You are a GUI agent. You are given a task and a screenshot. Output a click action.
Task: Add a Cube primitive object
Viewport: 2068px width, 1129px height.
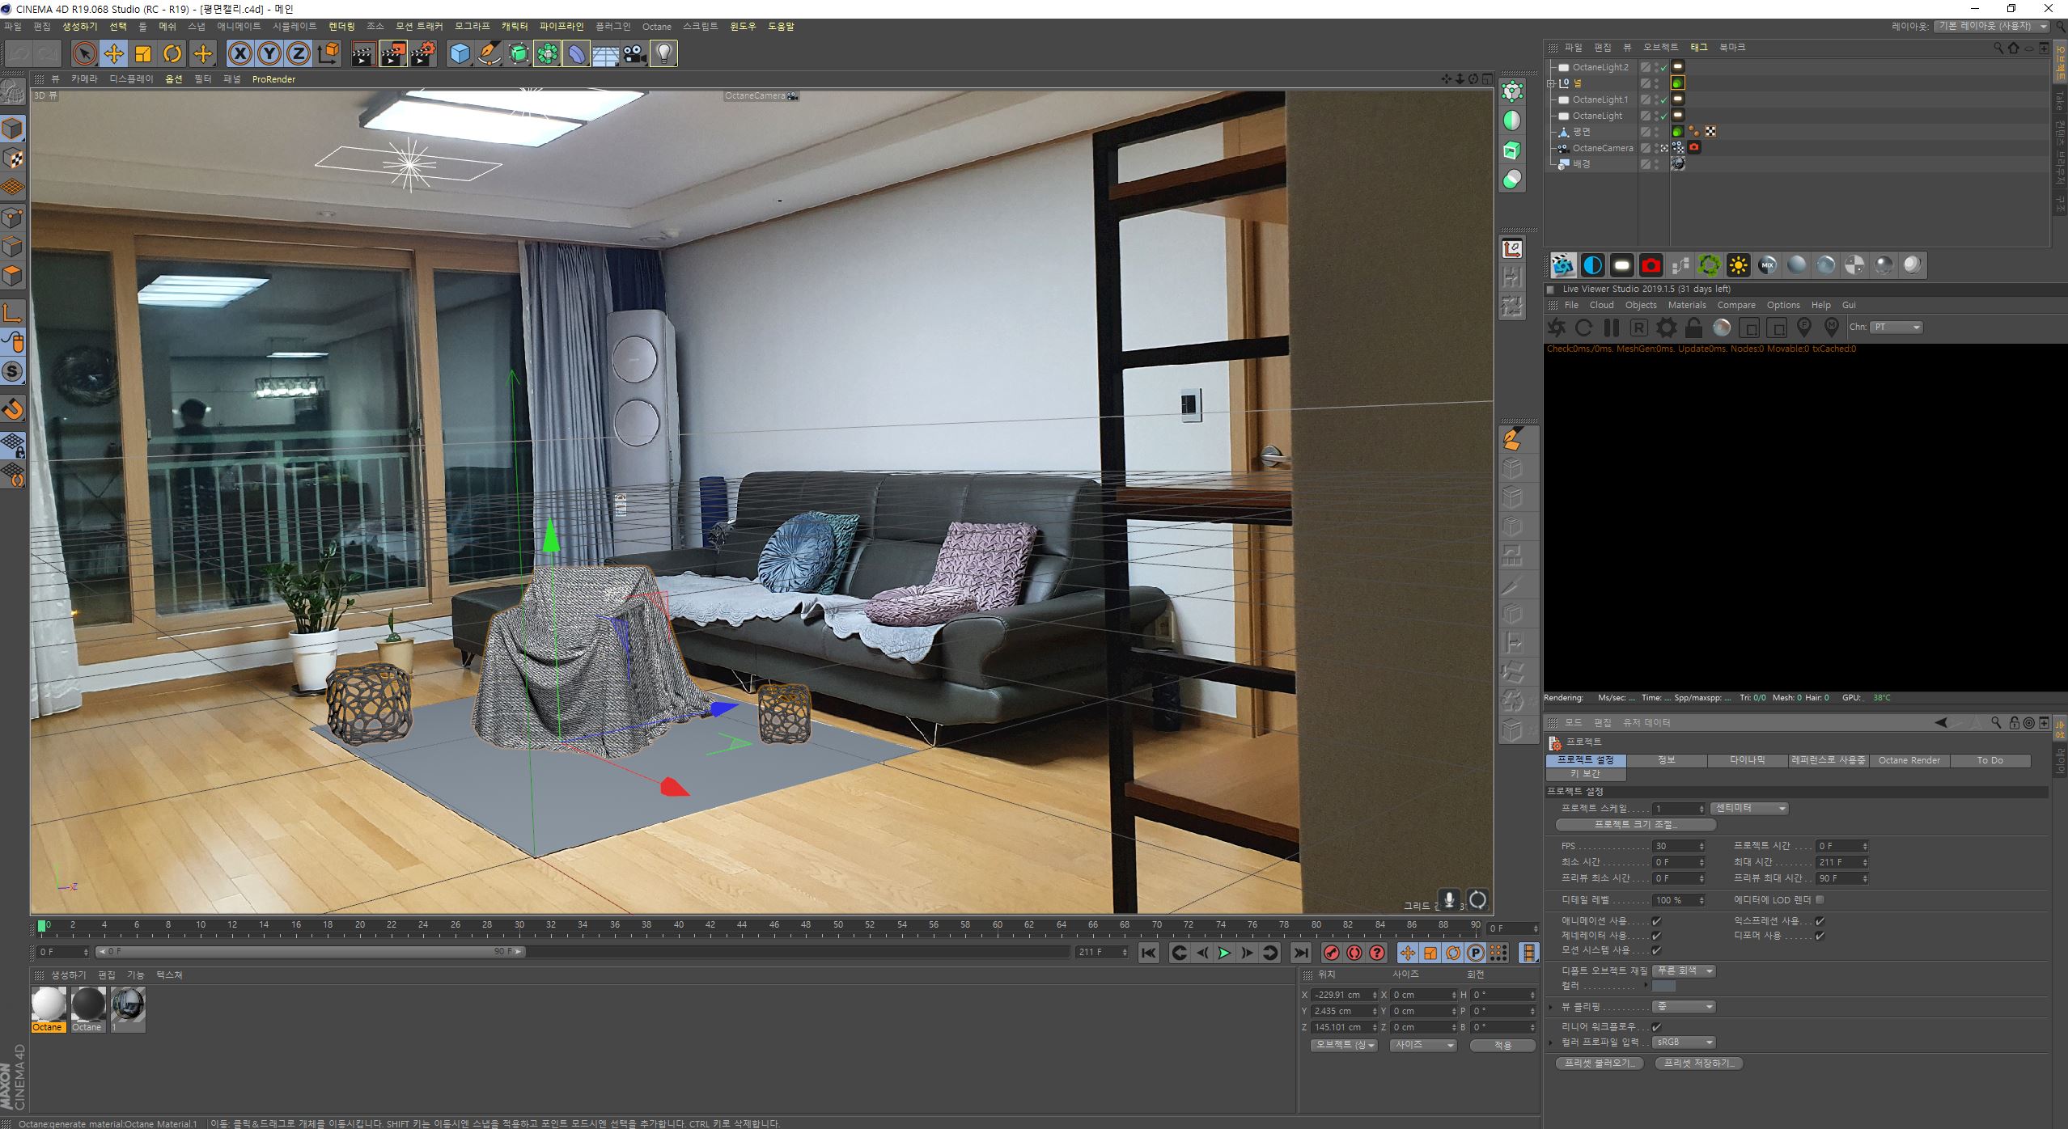point(460,54)
